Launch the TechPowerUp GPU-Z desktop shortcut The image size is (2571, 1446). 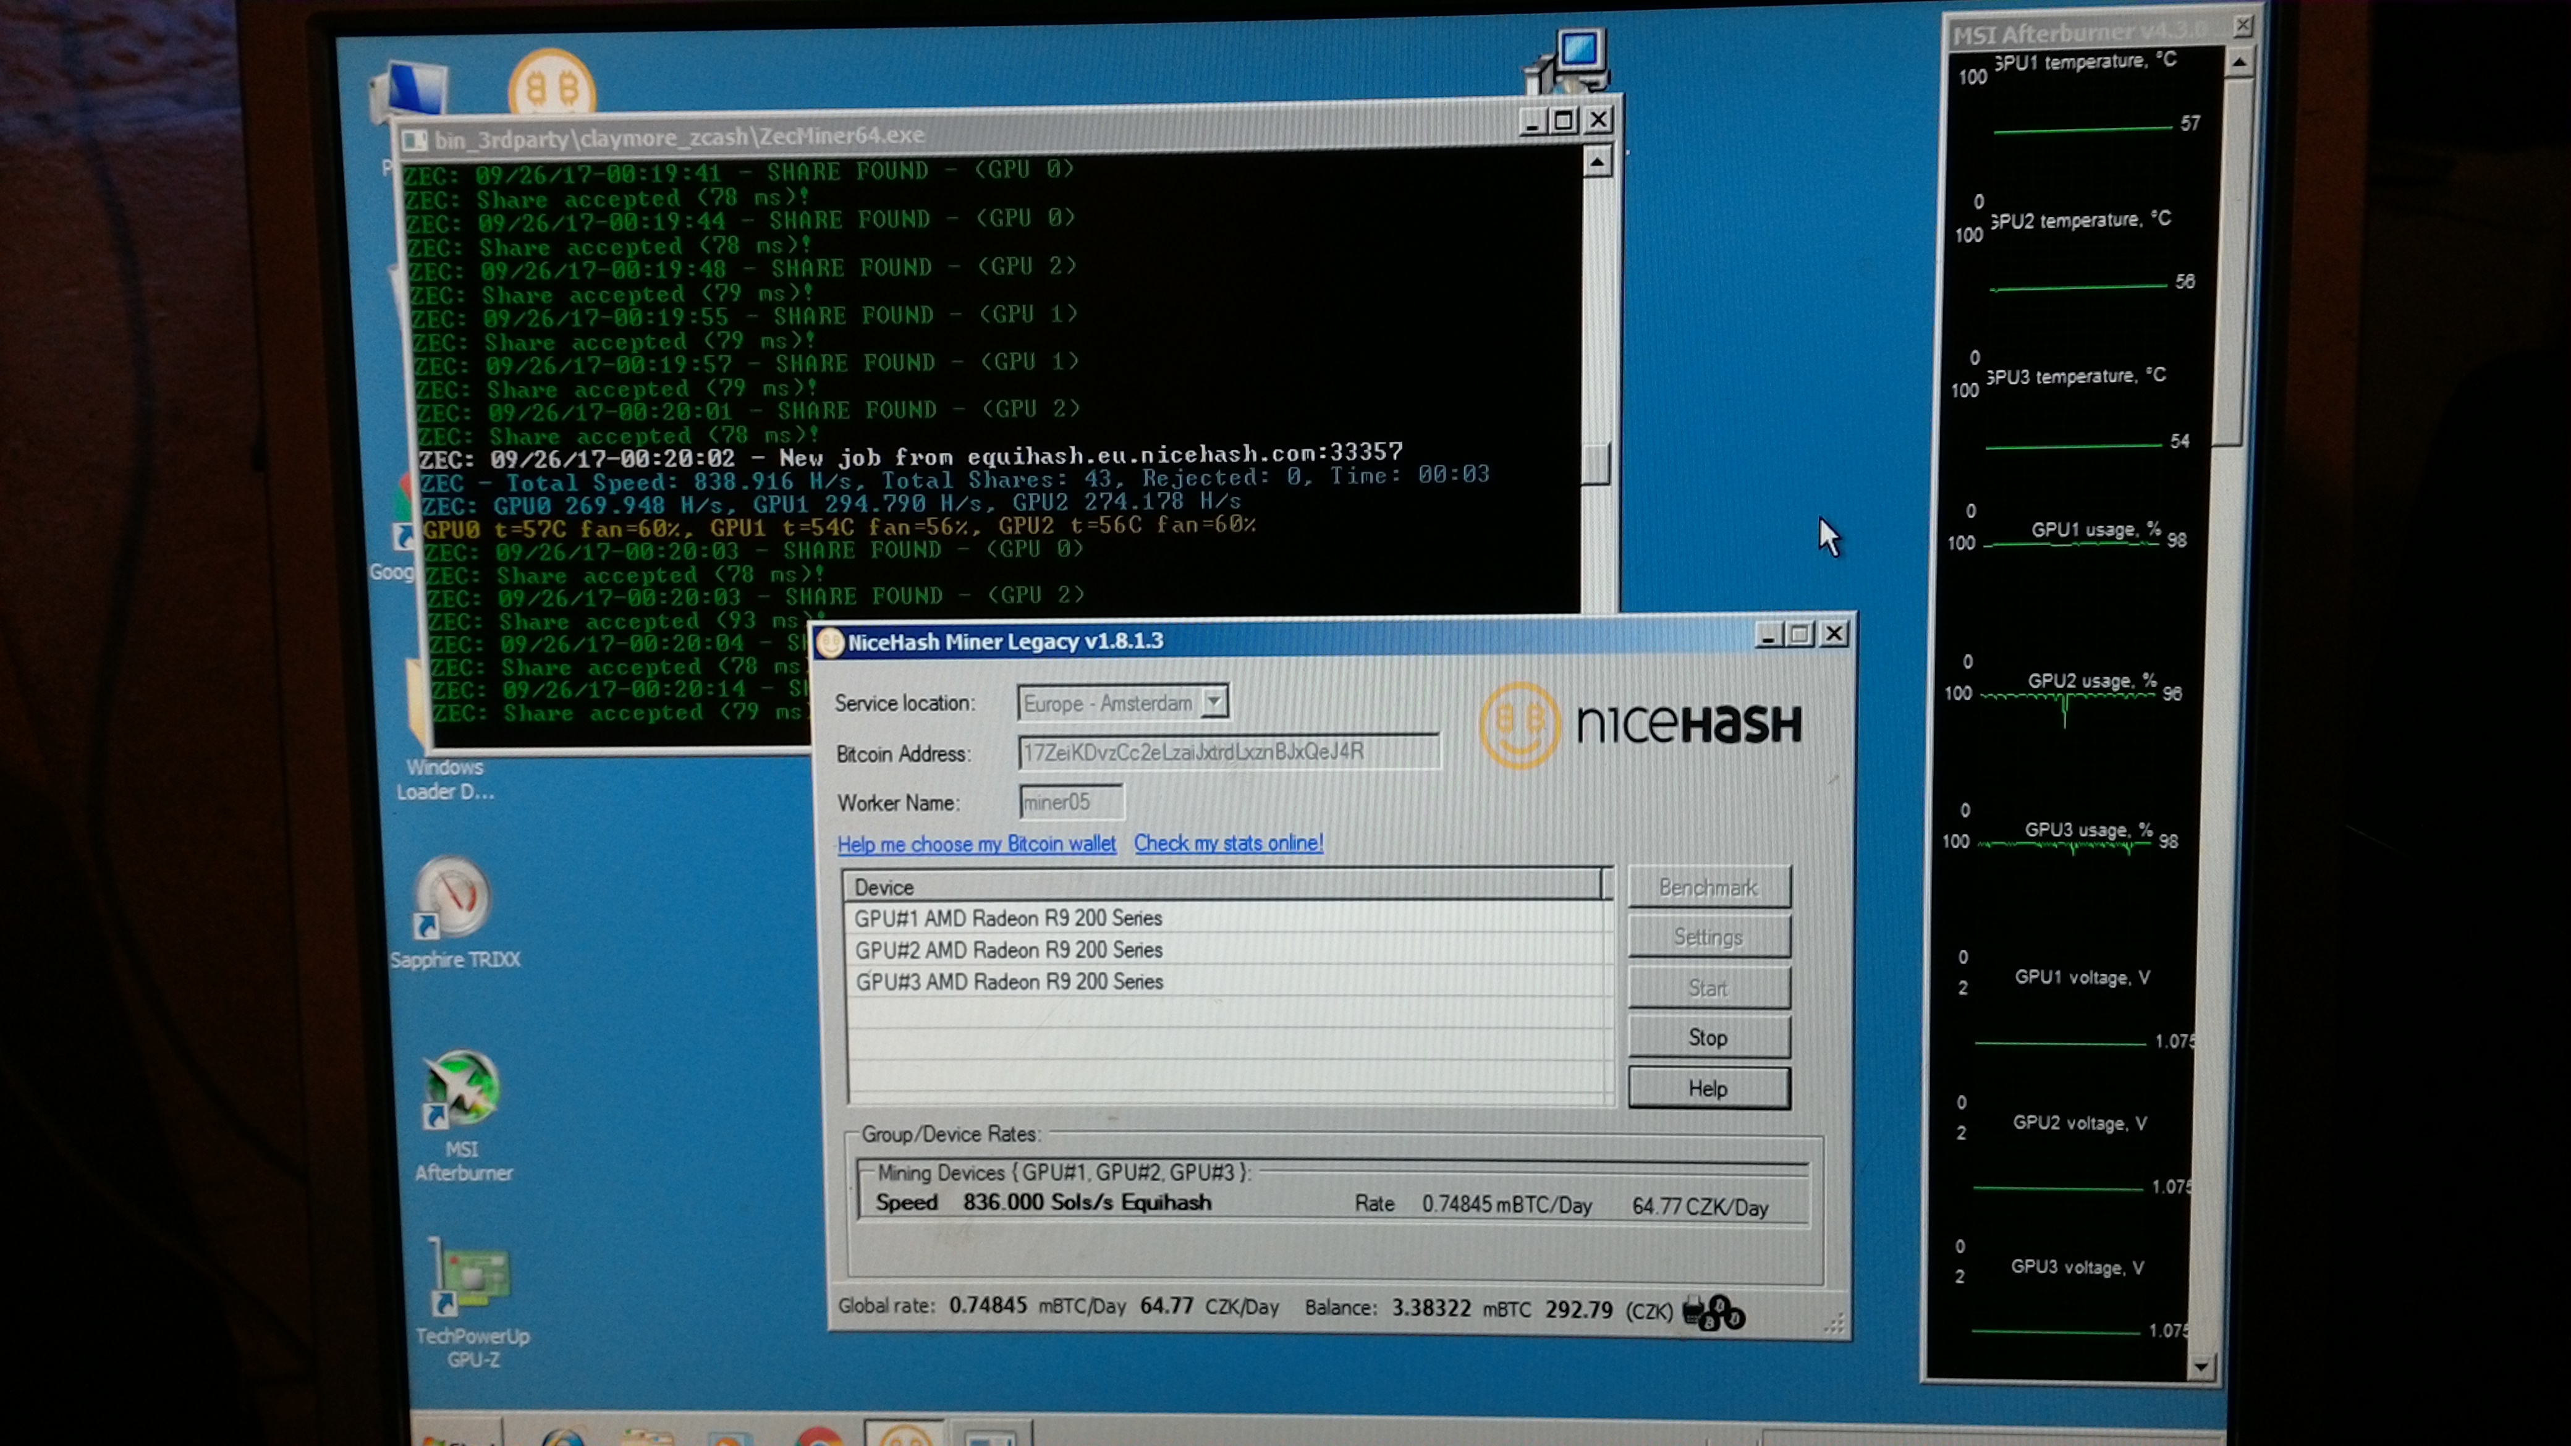tap(472, 1303)
